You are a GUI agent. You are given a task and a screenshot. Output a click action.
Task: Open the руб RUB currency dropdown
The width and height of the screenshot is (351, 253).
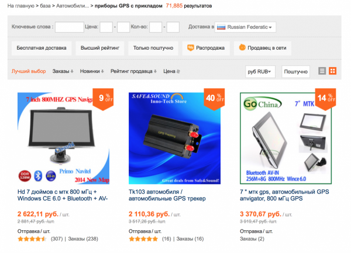pyautogui.click(x=260, y=71)
